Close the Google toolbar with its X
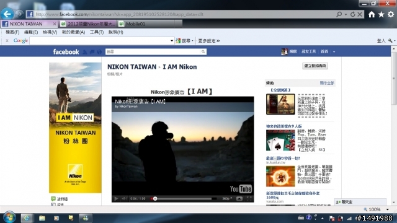This screenshot has width=397, height=223. click(7, 41)
